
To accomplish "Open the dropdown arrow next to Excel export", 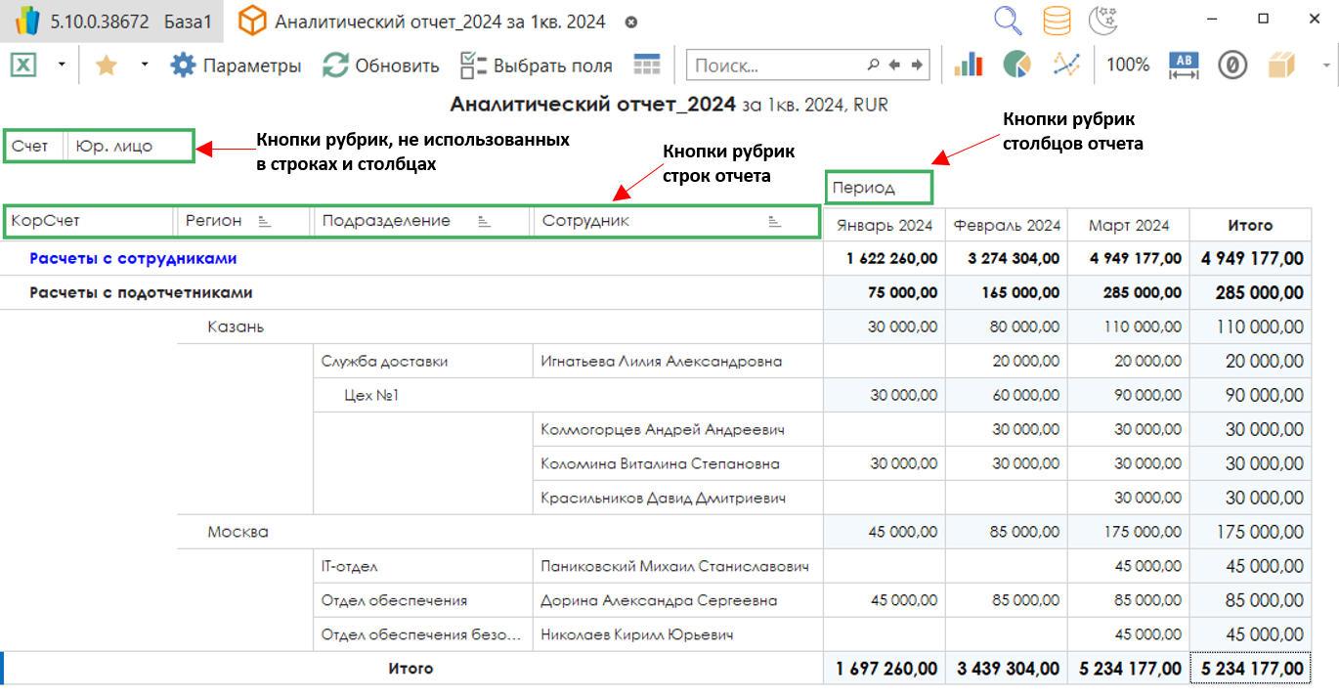I will (62, 65).
